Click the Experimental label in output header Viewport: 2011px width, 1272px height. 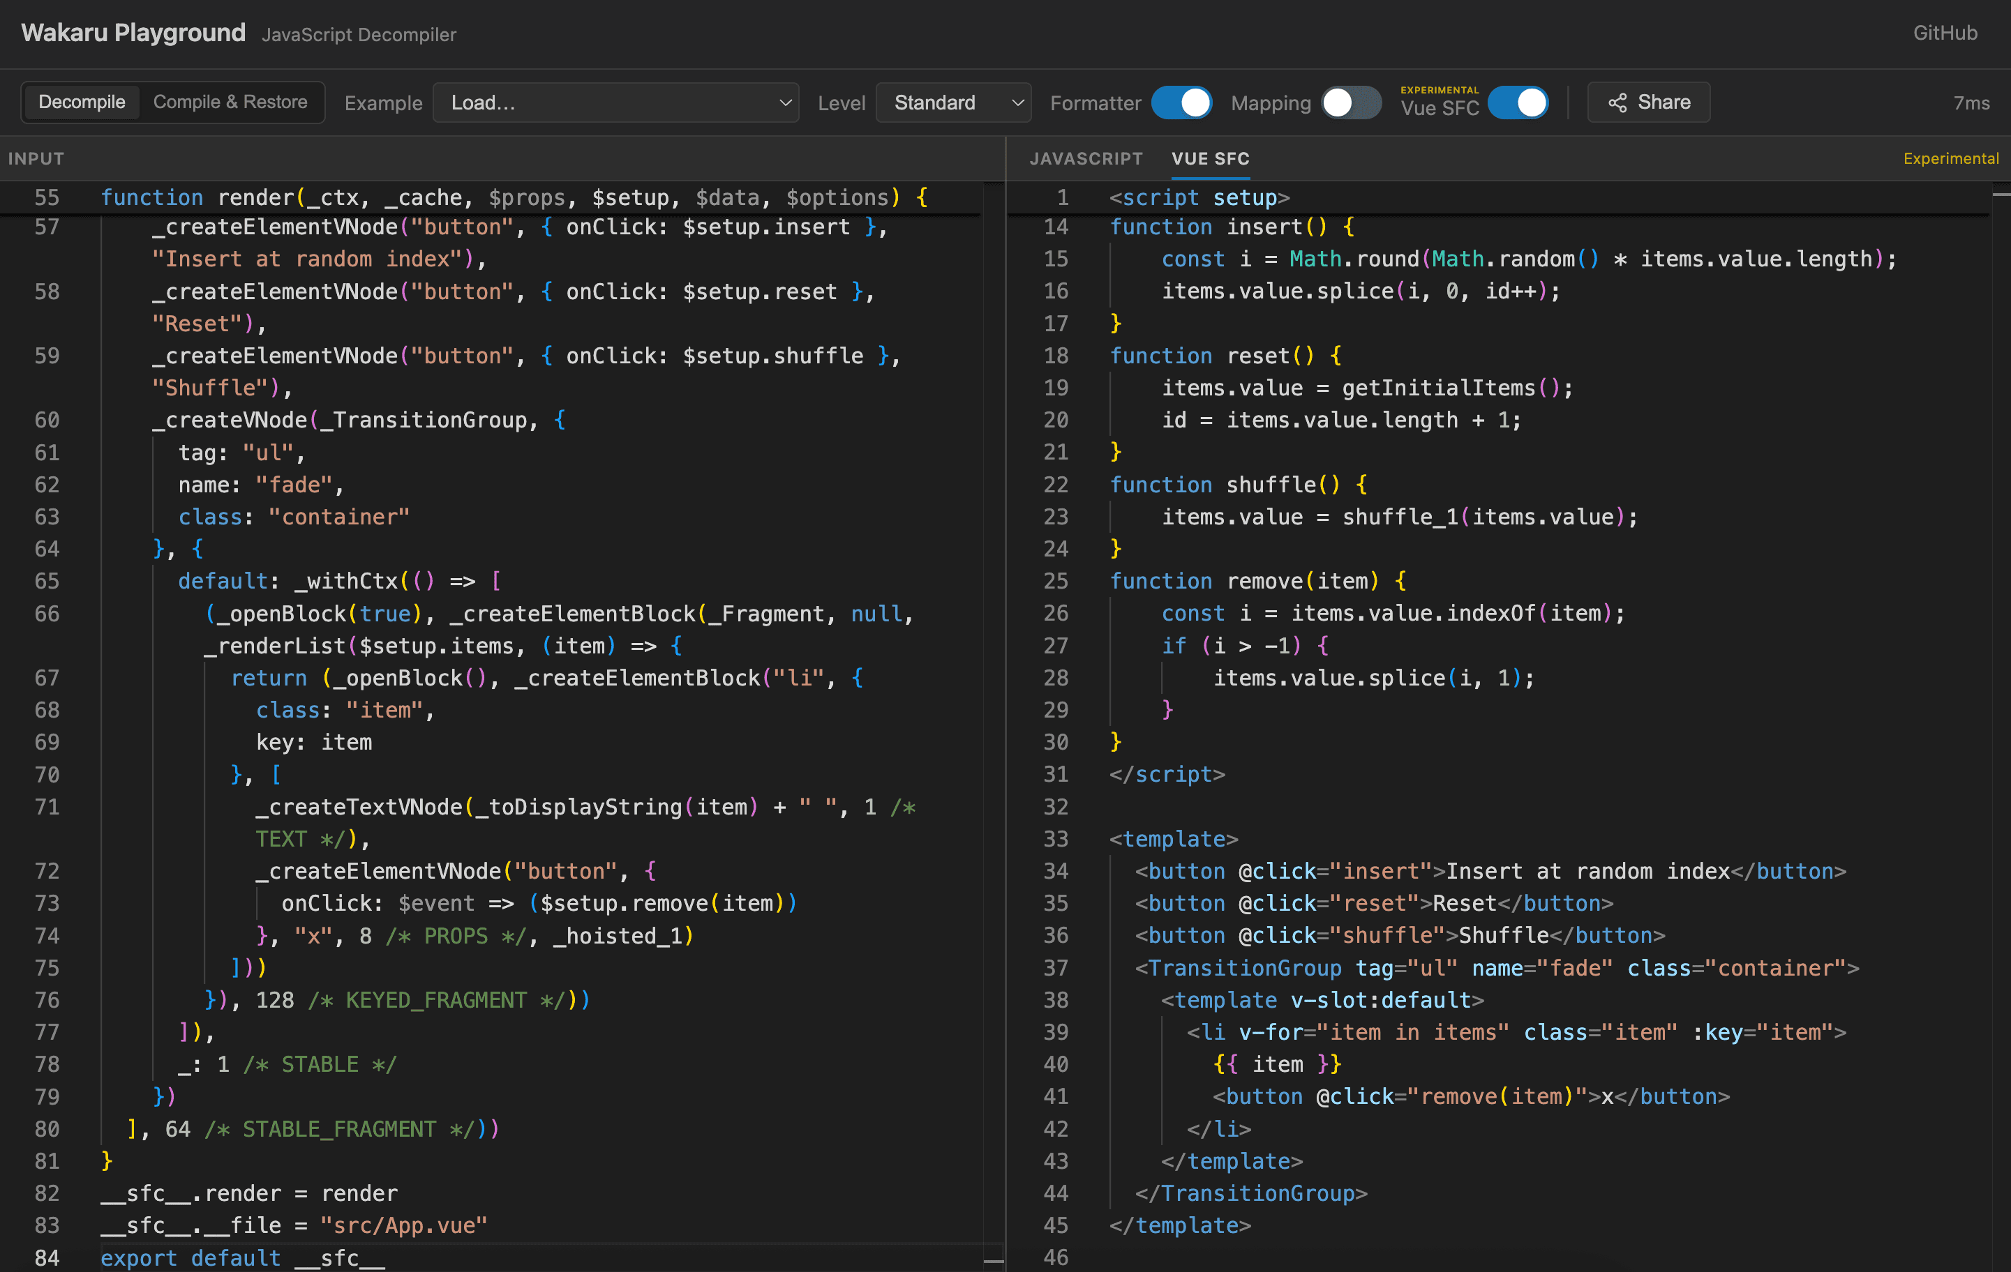(x=1950, y=158)
